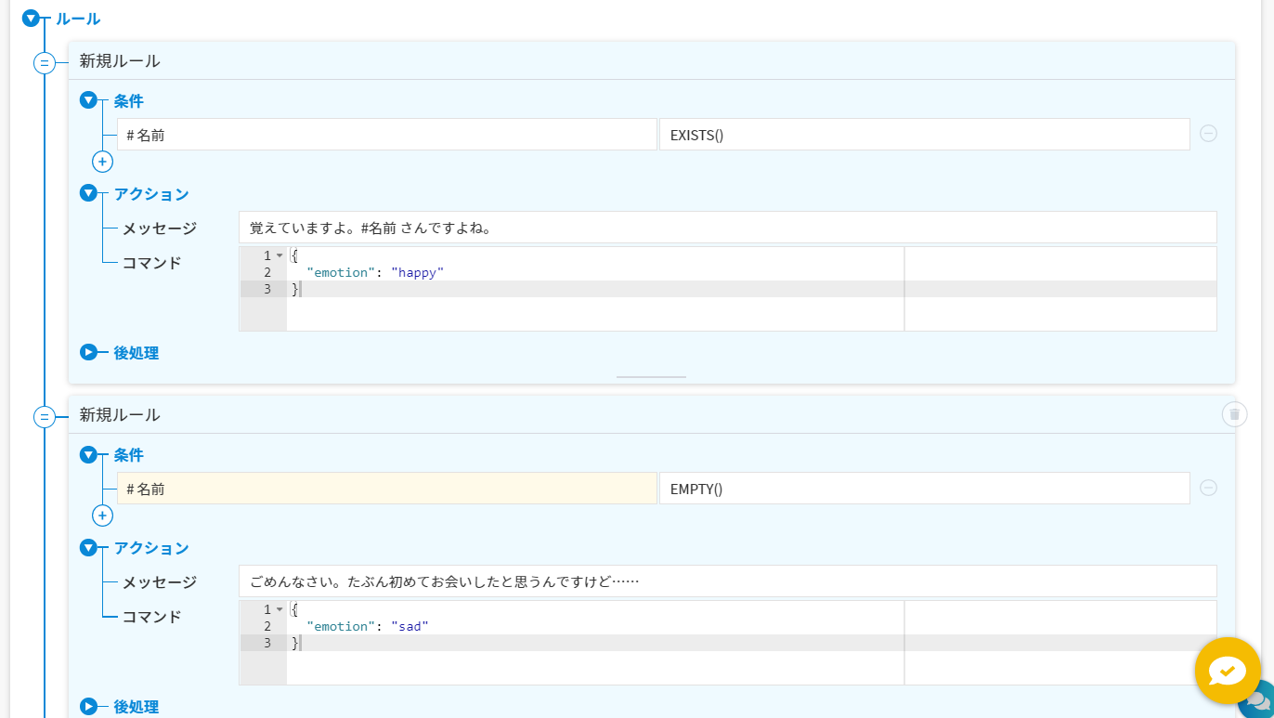Add condition with plus icon in first rule

coord(102,162)
